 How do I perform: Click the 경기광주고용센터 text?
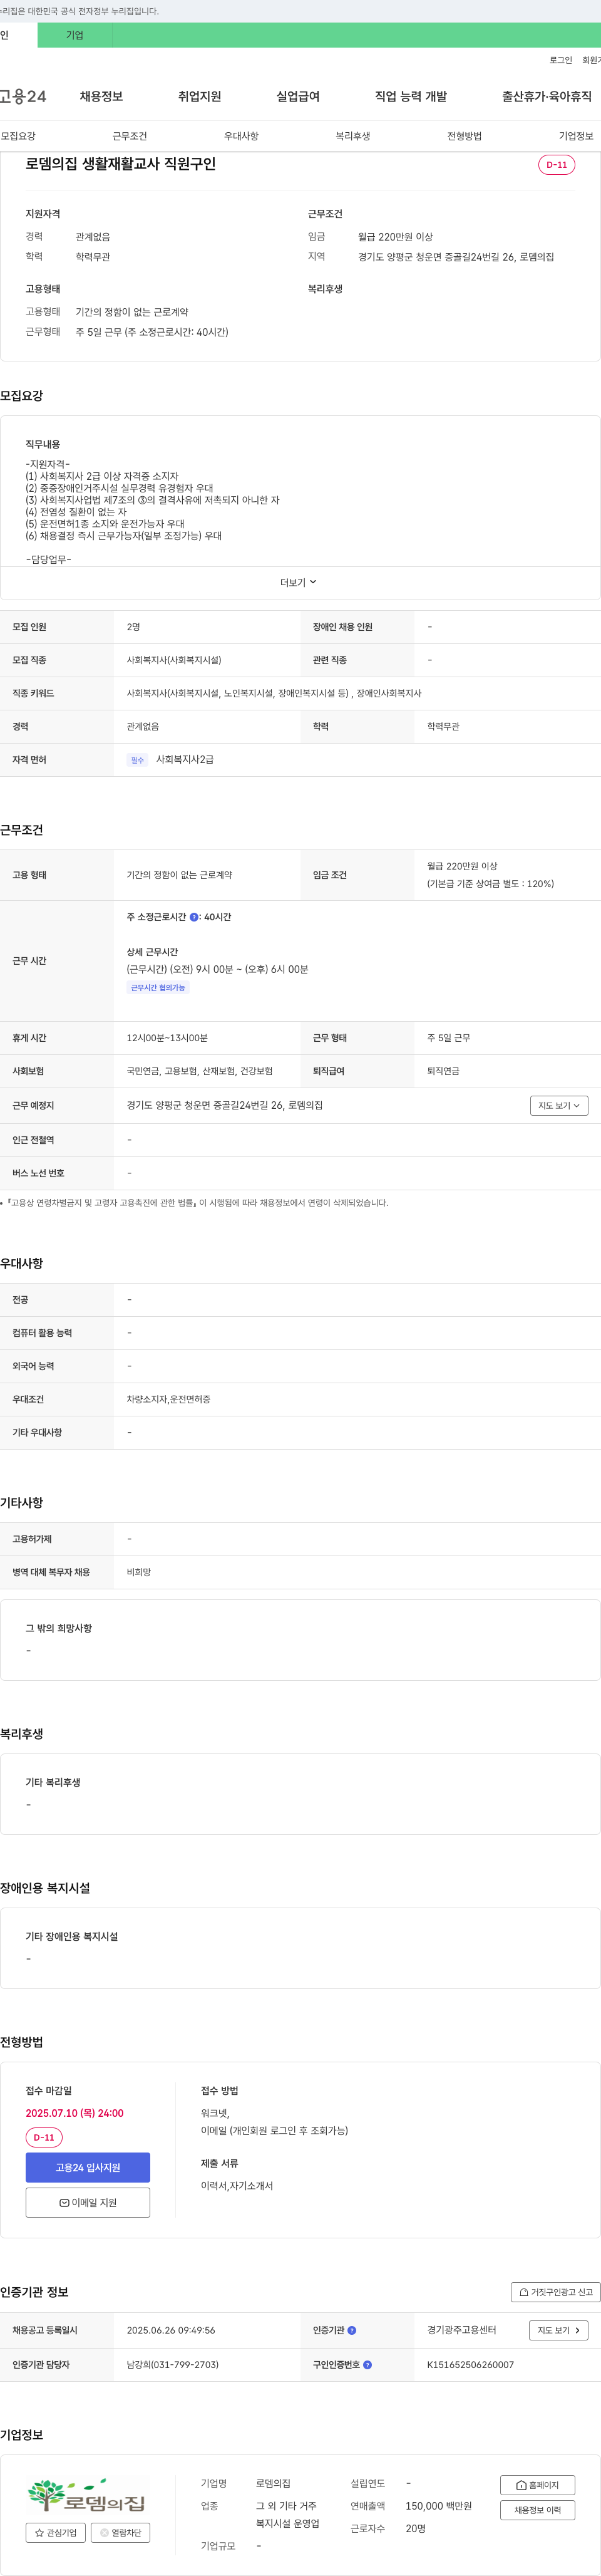[461, 2330]
